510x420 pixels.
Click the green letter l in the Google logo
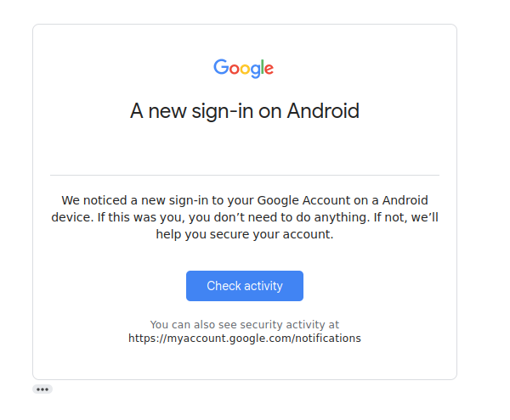coord(262,67)
